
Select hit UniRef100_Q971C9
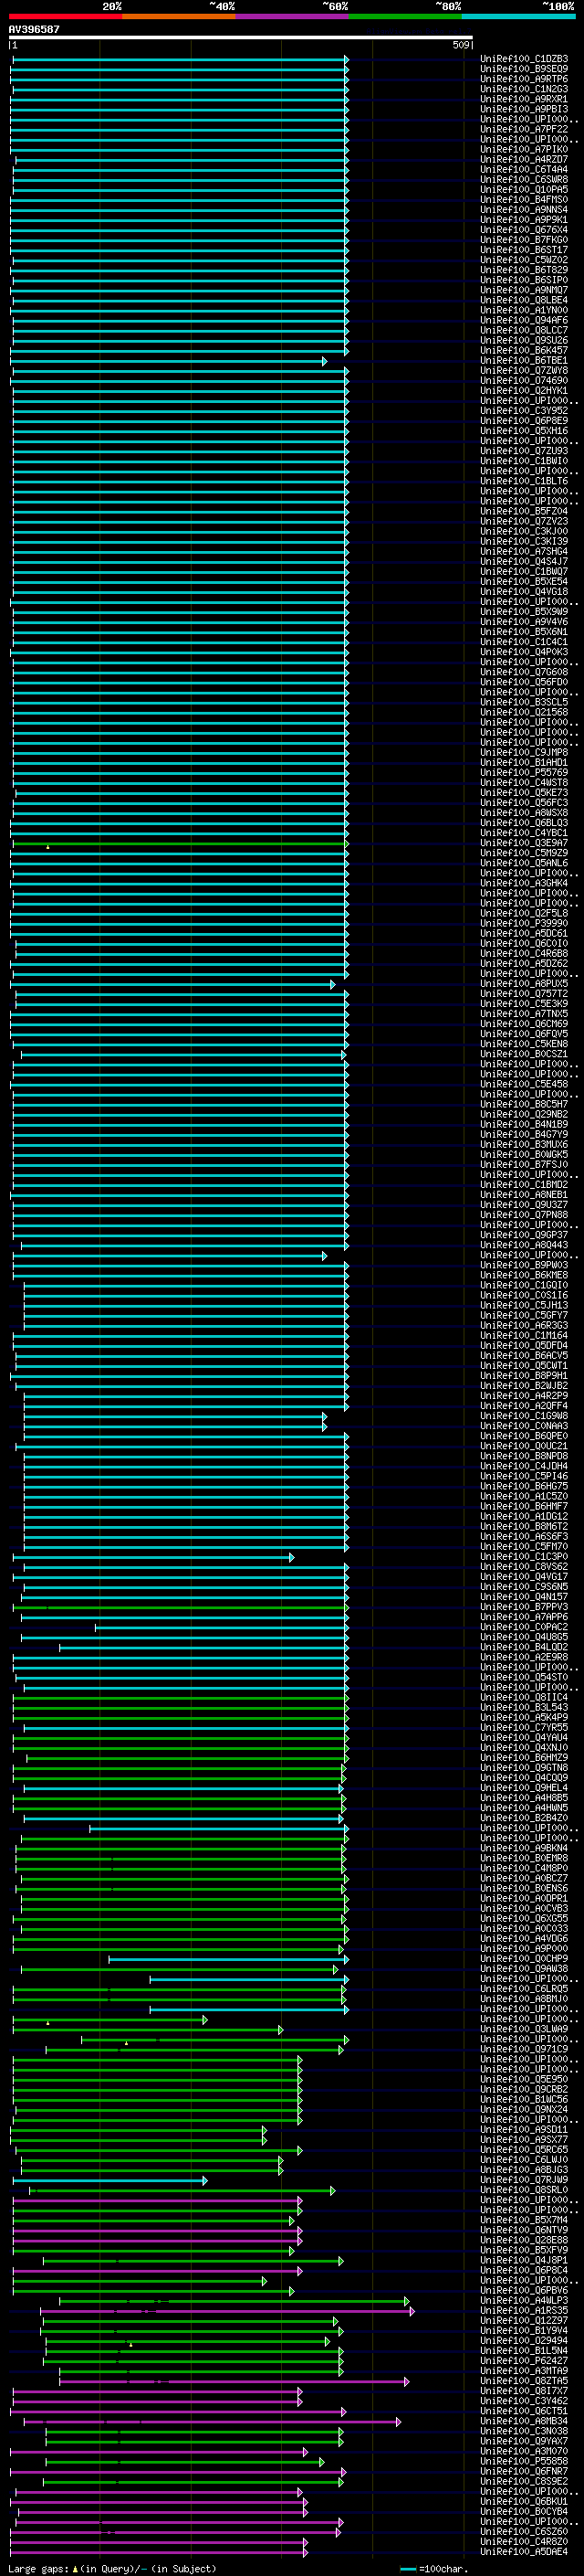pos(523,2050)
